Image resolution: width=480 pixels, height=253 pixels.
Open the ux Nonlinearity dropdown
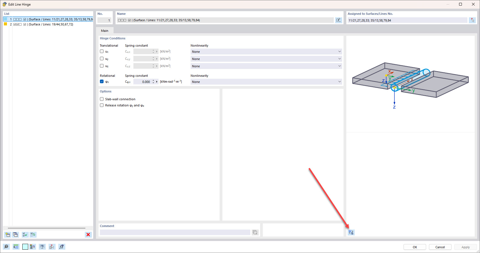click(x=266, y=52)
